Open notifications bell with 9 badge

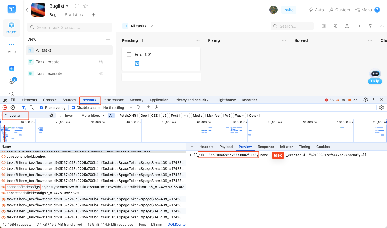[x=12, y=81]
